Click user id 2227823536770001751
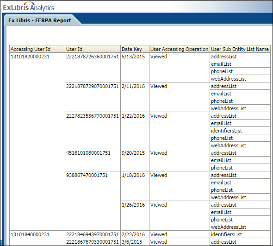273x246 pixels. click(93, 130)
